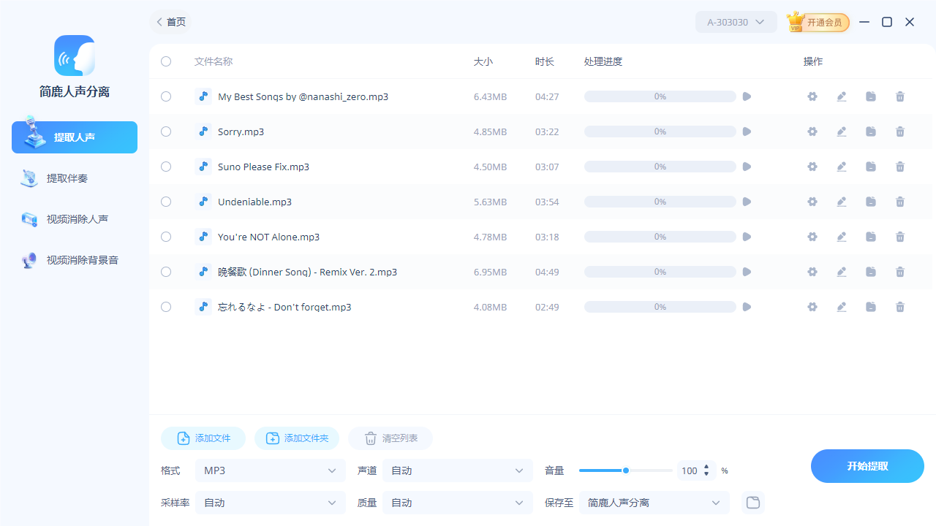This screenshot has height=526, width=936.
Task: Browse save location folder icon
Action: pos(752,503)
